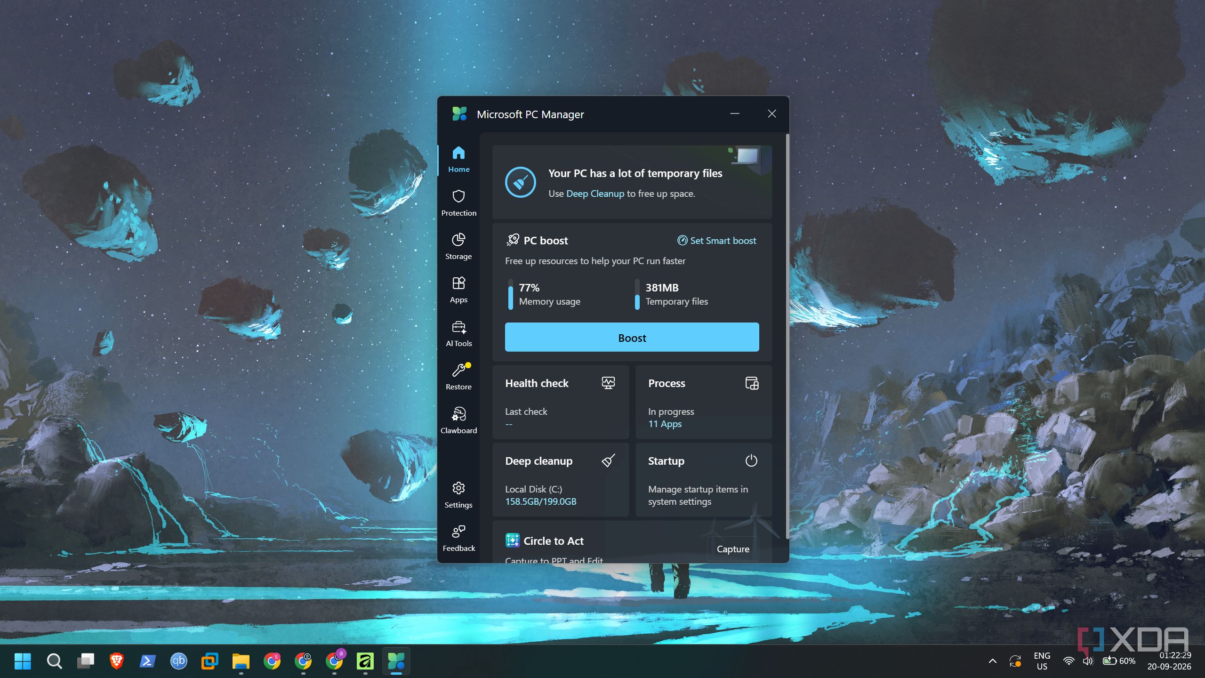Show hidden system tray icons
Screen dimensions: 1205x678
point(992,661)
